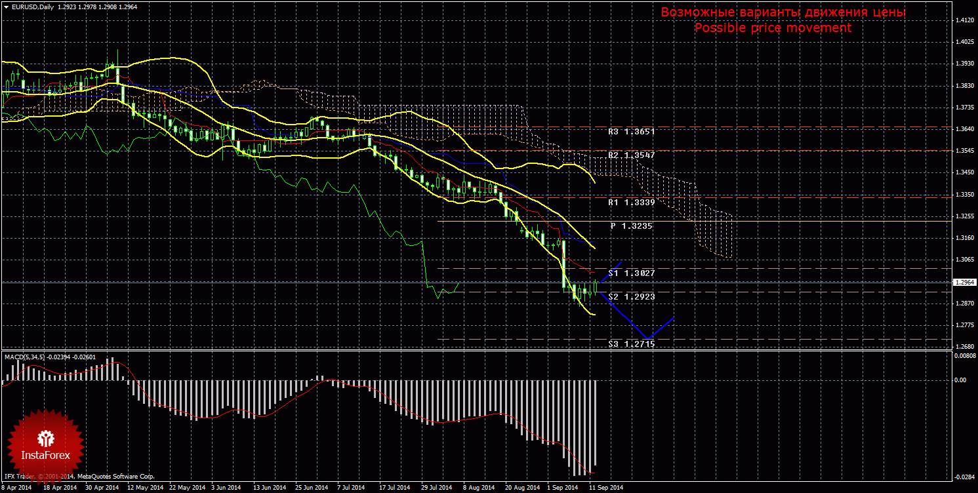Select the R1 1.3339 resistance label
978x493 pixels.
[632, 202]
